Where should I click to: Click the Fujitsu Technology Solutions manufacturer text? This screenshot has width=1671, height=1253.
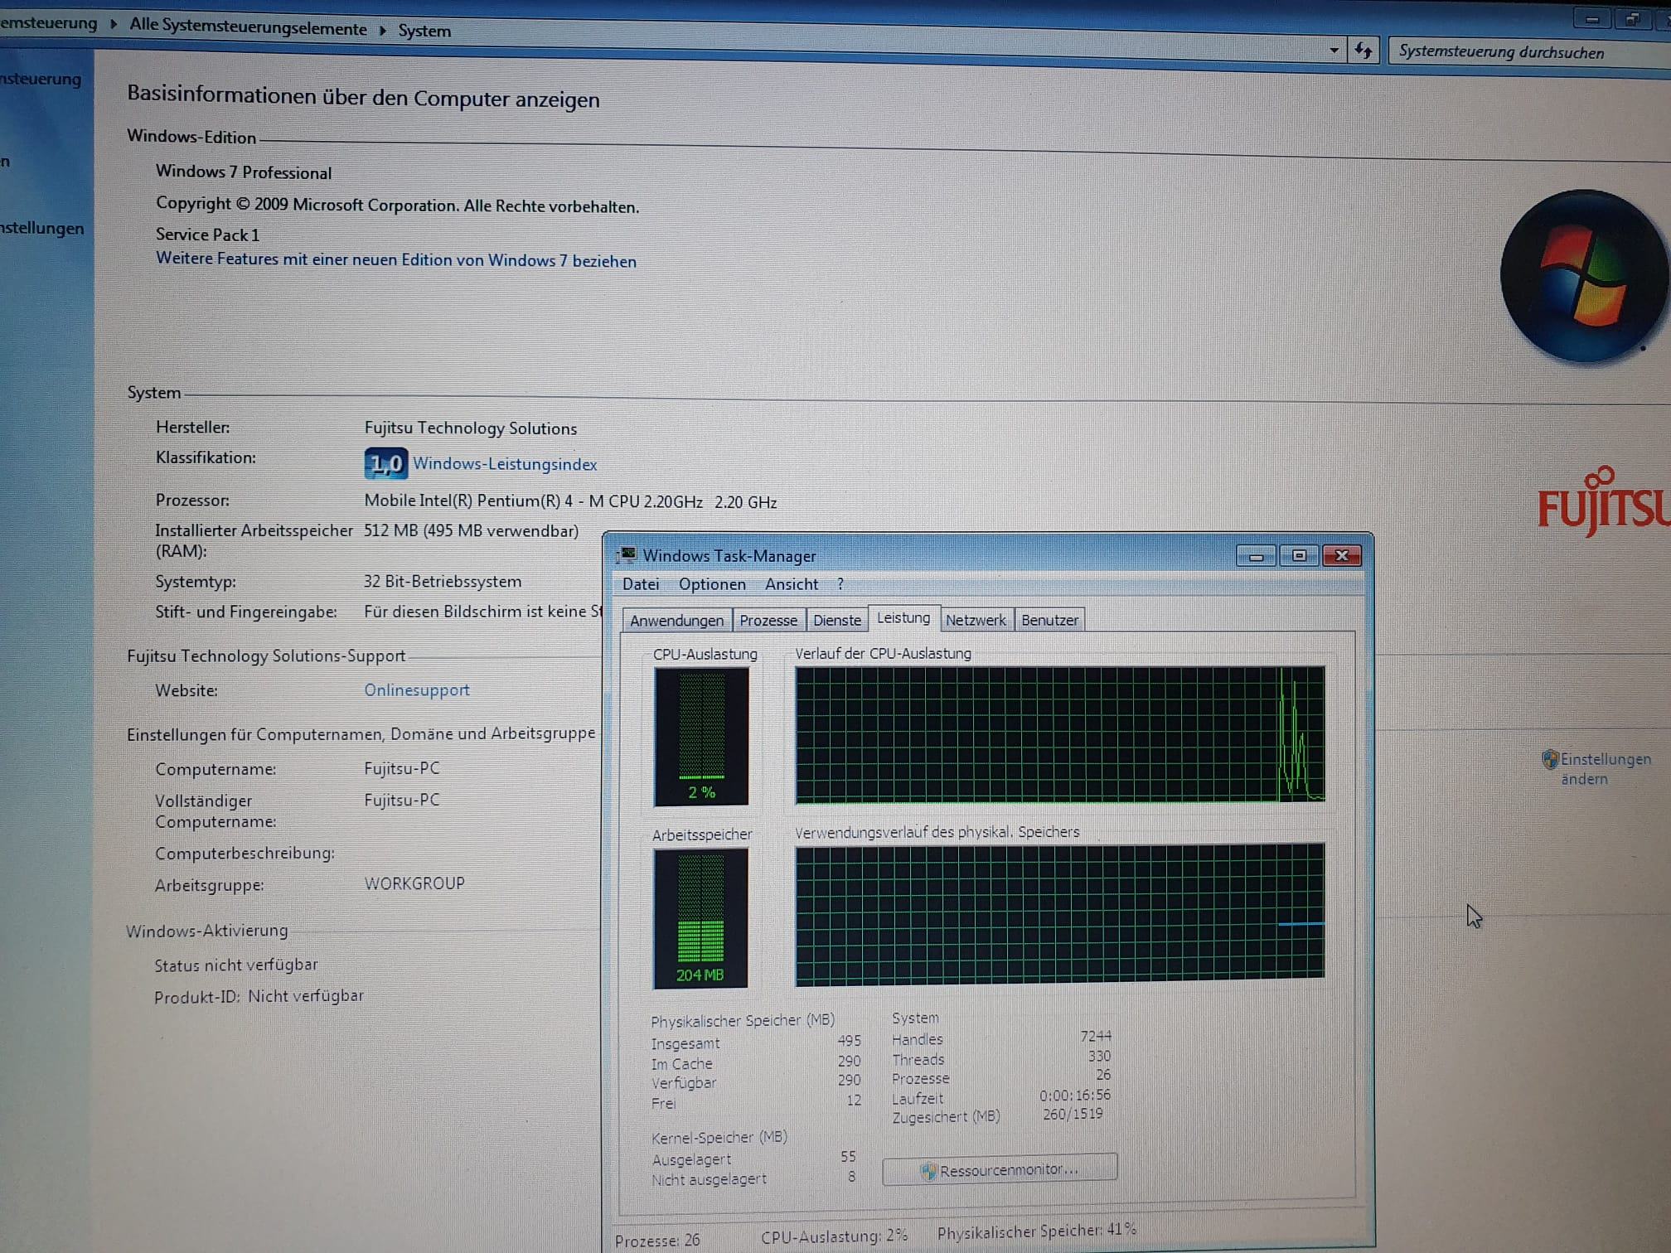coord(471,428)
